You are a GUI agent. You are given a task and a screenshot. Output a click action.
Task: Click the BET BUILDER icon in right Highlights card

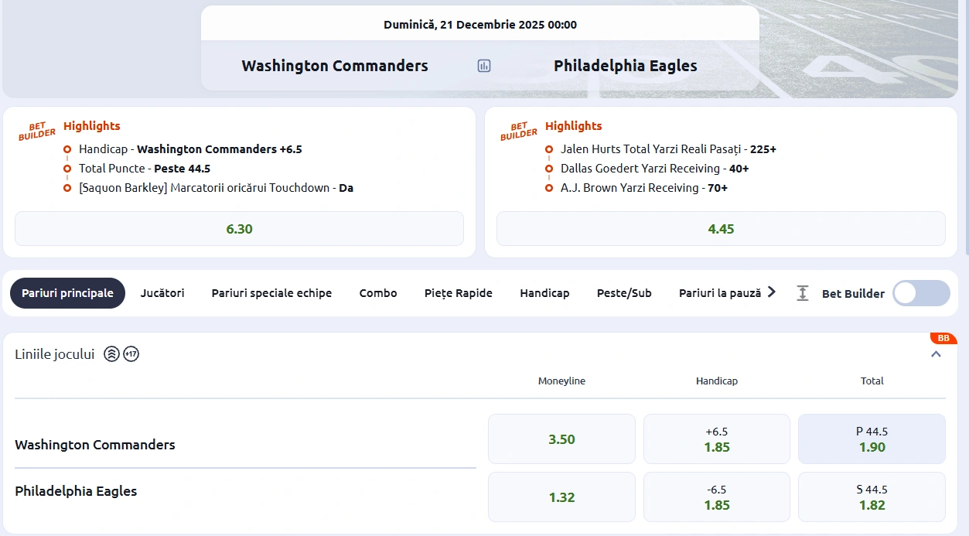coord(517,131)
